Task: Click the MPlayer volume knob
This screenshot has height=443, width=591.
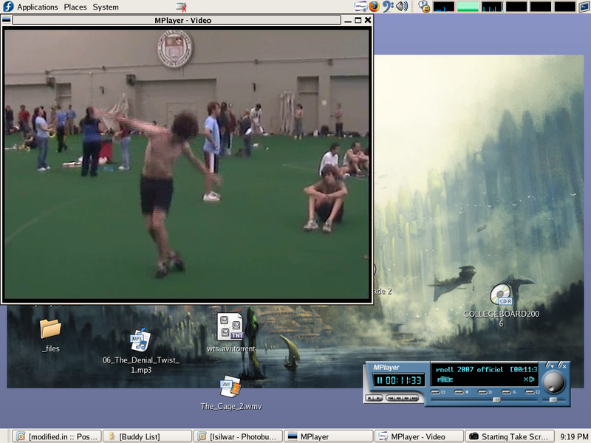Action: [553, 382]
